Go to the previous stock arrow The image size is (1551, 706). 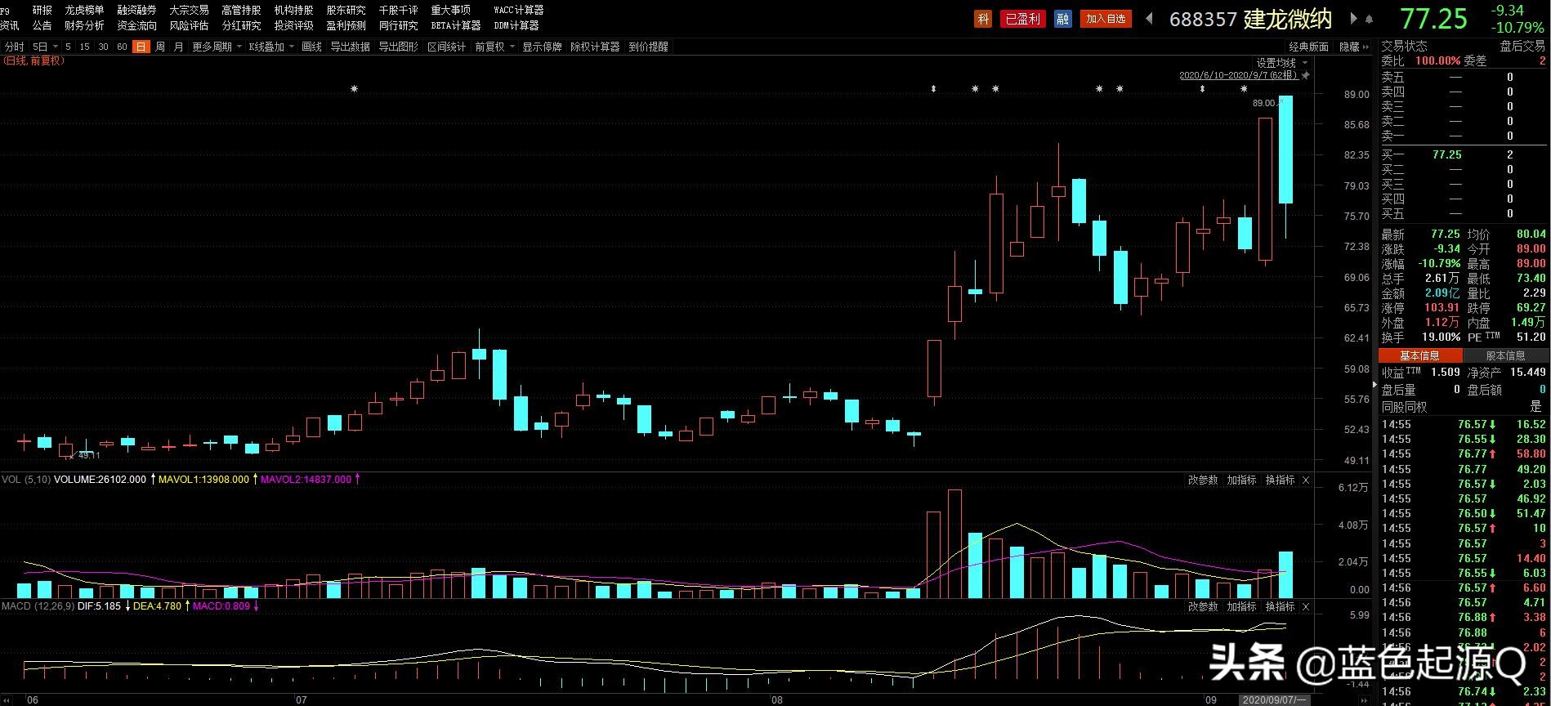point(1149,19)
